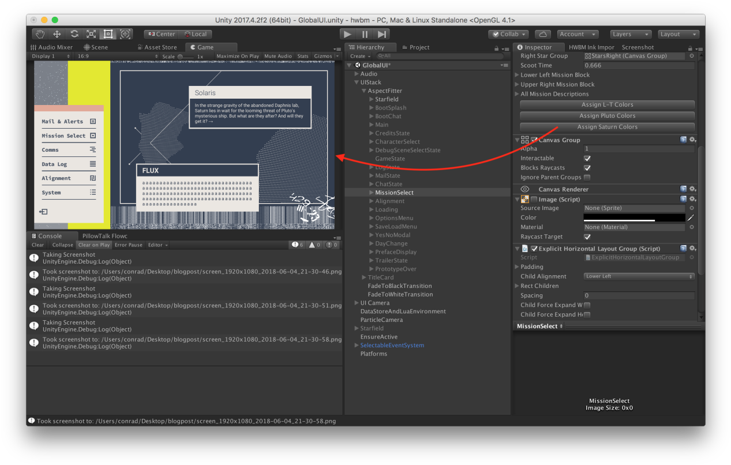
Task: Click the Image Color swatch
Action: tap(634, 218)
